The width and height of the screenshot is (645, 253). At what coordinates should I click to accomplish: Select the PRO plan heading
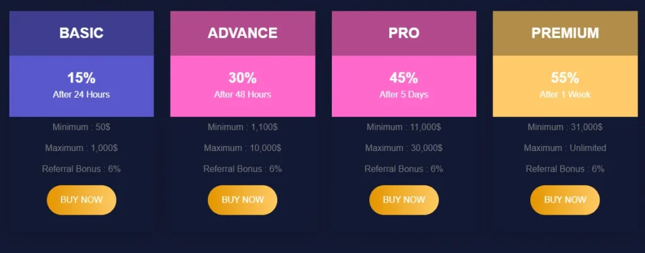pyautogui.click(x=404, y=33)
